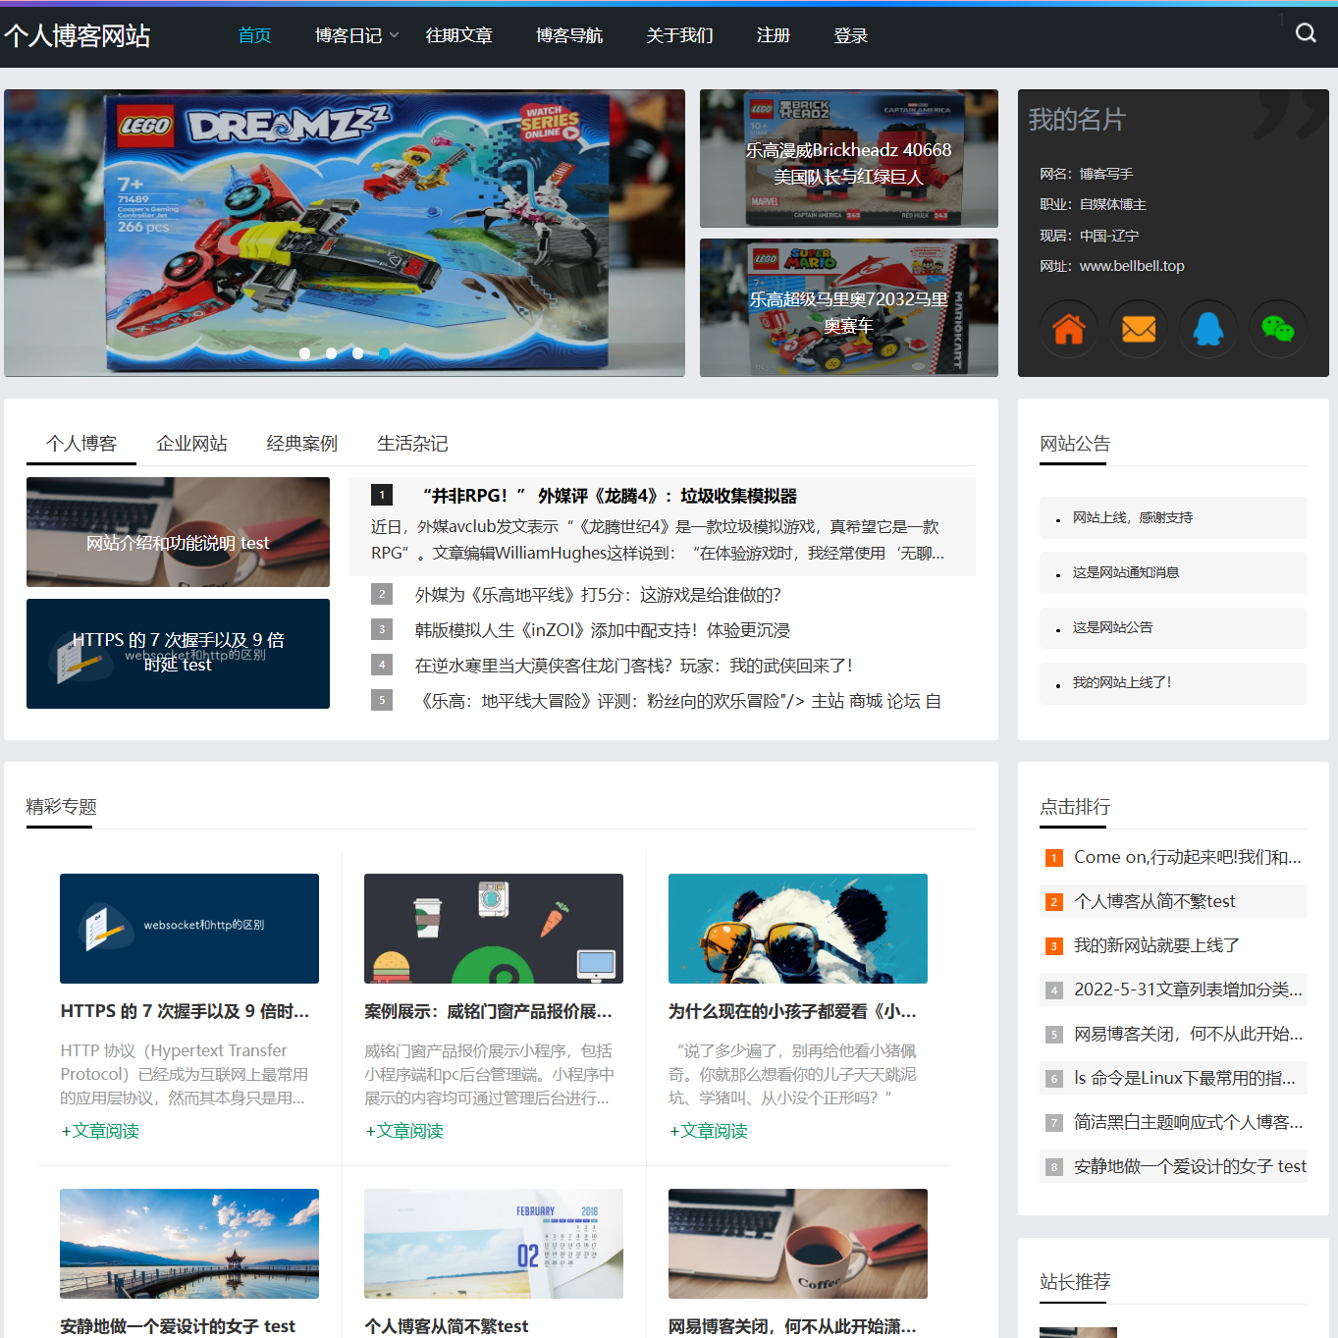Open article 韩版模拟人生《inZOI》添加中配支持

(602, 630)
